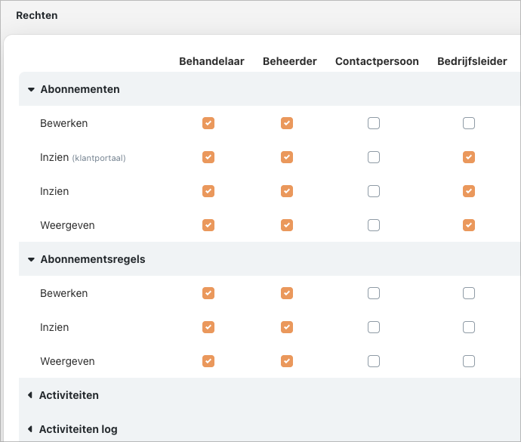This screenshot has width=521, height=442.
Task: Enable Bedrijfsleider Bewerken for Abonnementsregels
Action: [x=469, y=293]
